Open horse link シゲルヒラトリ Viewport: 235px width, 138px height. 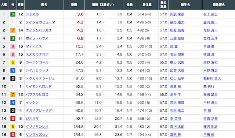tap(37, 71)
